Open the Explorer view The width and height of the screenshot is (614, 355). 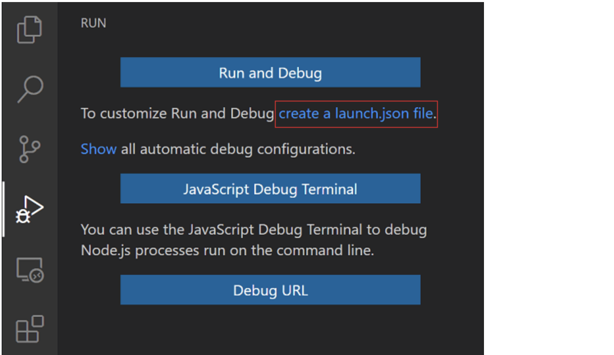(29, 29)
